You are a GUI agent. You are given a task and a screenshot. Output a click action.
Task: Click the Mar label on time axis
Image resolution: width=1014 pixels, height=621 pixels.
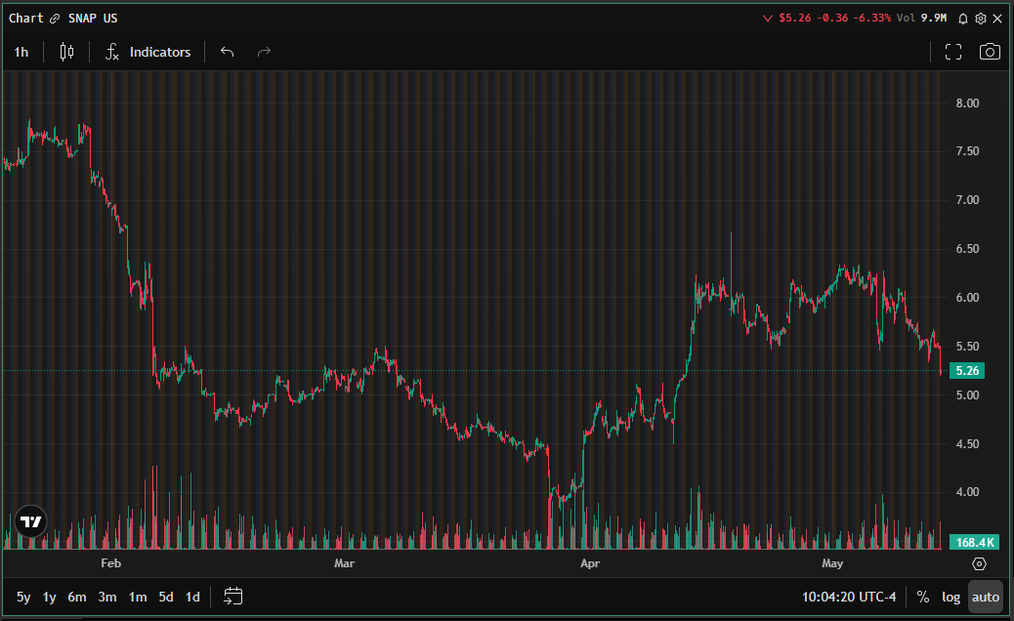click(344, 563)
